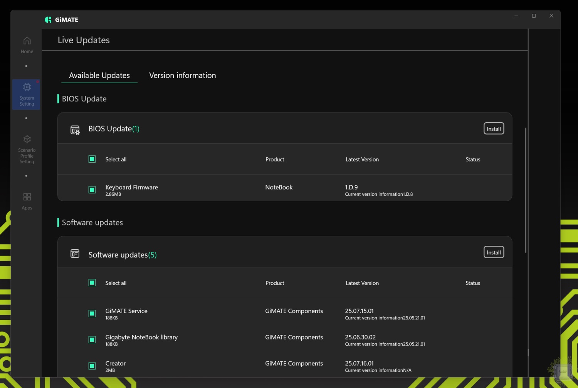578x388 pixels.
Task: Maximize the GiMATE window
Action: tap(534, 16)
